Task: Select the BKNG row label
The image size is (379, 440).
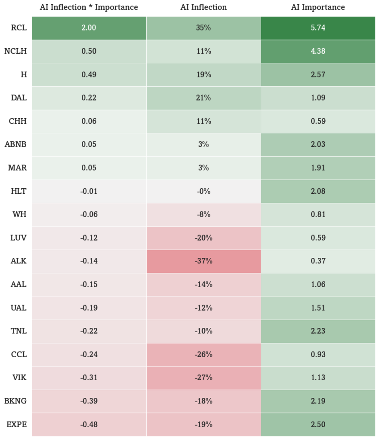Action: point(15,401)
